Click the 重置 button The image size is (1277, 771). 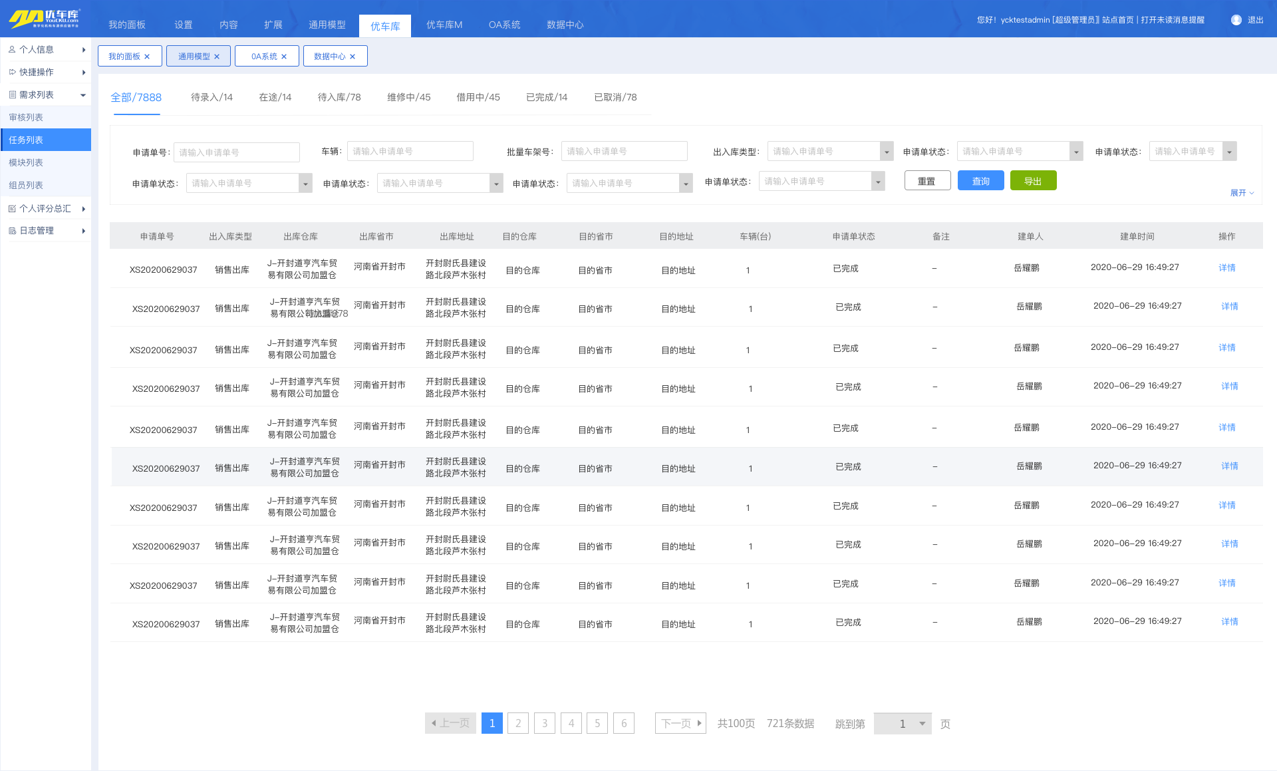tap(926, 181)
